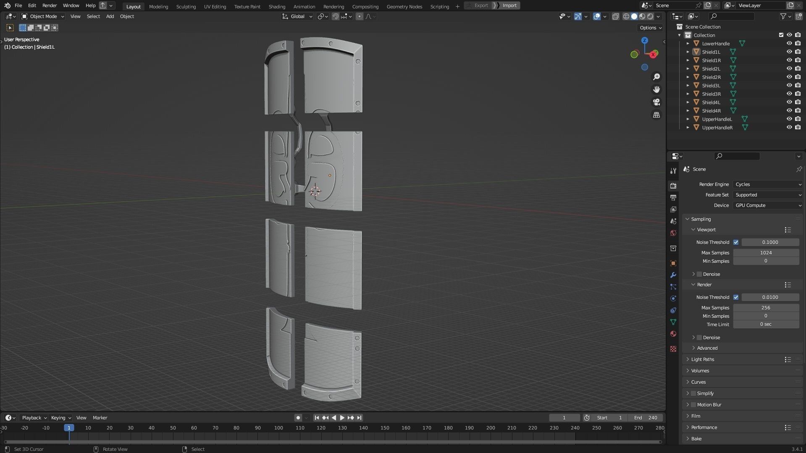Open the Scene properties tab icon
Screen dimensions: 806x453
[673, 221]
